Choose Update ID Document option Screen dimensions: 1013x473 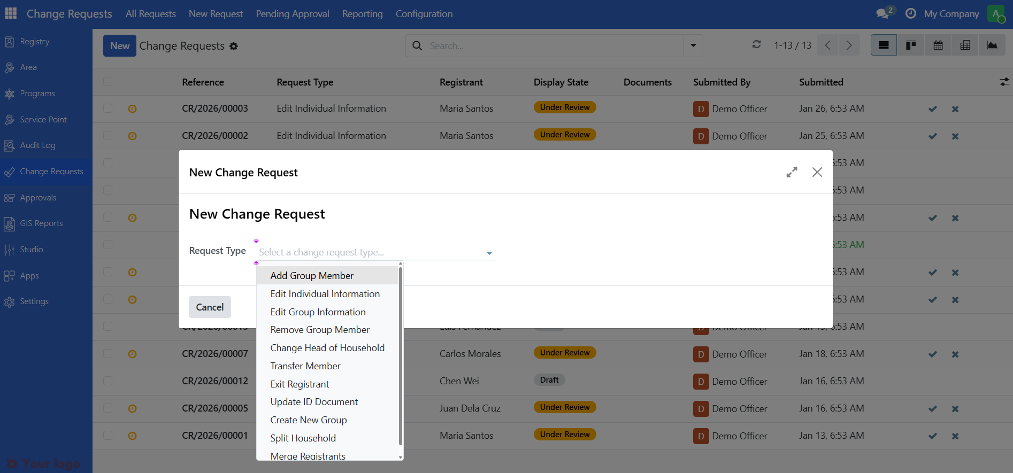[x=327, y=402]
